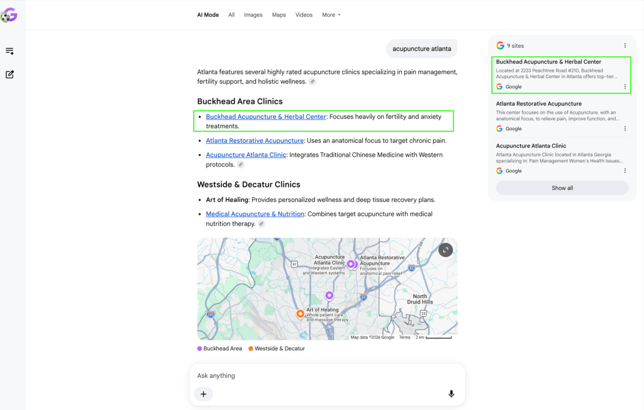Screen dimensions: 644x410
Task: Open Buckhead Acupuncture & Herbal Center source card
Action: tap(561, 75)
